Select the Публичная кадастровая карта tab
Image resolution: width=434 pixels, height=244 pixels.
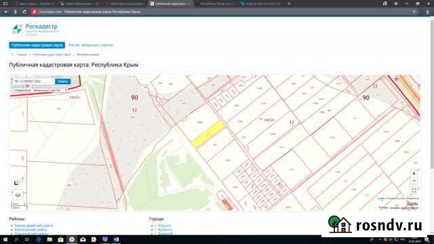(x=37, y=45)
